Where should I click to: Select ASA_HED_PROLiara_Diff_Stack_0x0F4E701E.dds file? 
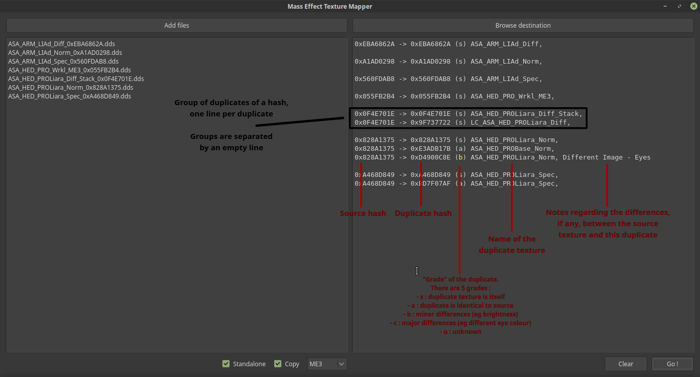76,79
